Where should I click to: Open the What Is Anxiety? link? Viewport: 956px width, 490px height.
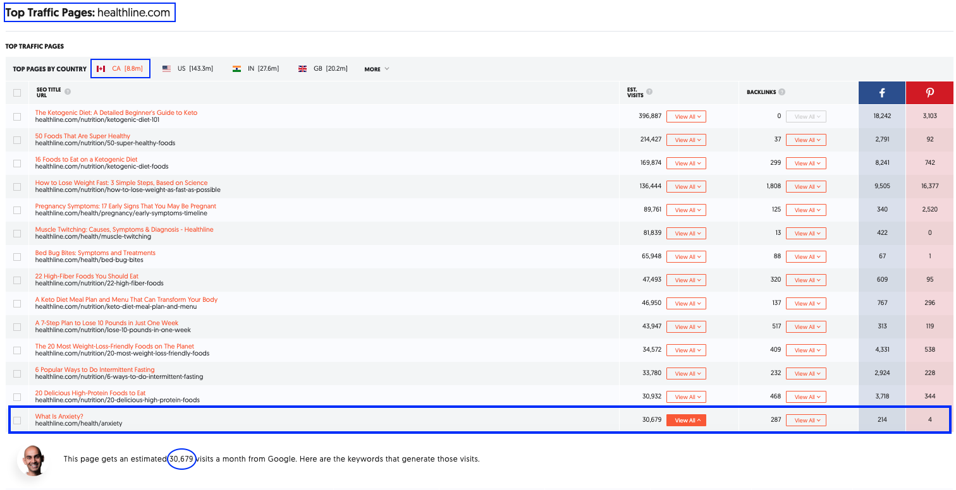pyautogui.click(x=59, y=416)
